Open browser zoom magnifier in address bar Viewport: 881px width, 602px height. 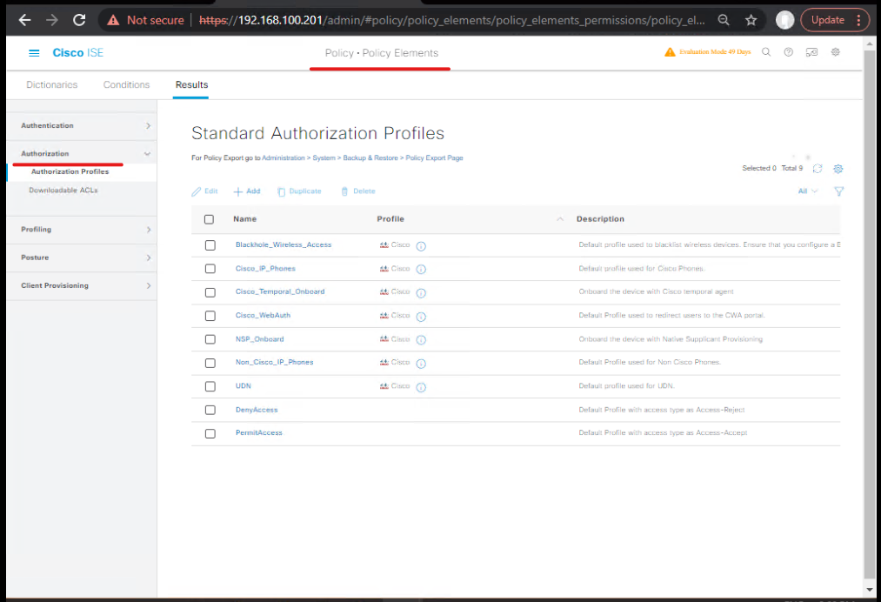click(x=724, y=20)
